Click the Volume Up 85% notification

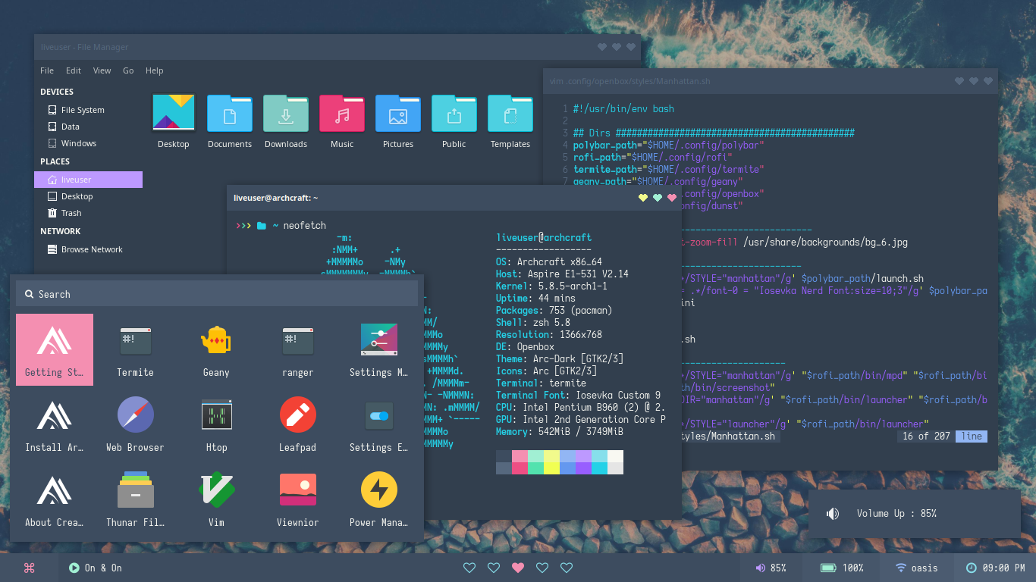coord(914,513)
